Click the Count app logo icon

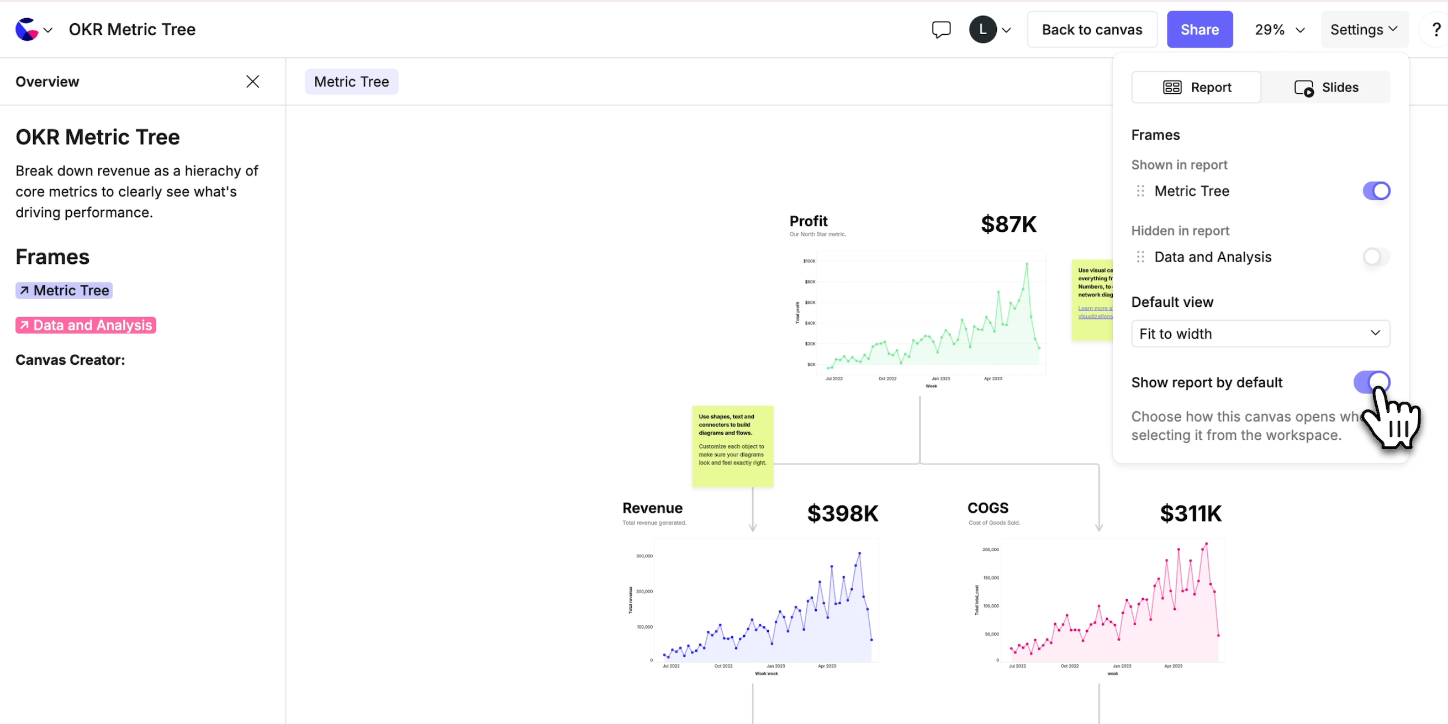click(27, 29)
